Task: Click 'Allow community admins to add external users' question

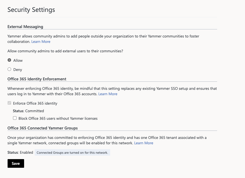Action: coord(65,51)
